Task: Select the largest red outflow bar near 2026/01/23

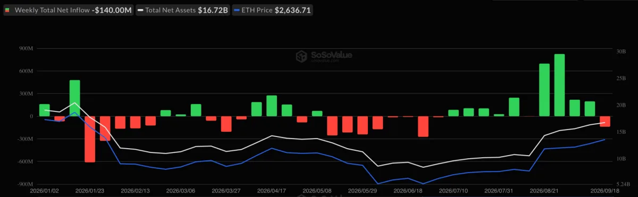Action: 90,139
